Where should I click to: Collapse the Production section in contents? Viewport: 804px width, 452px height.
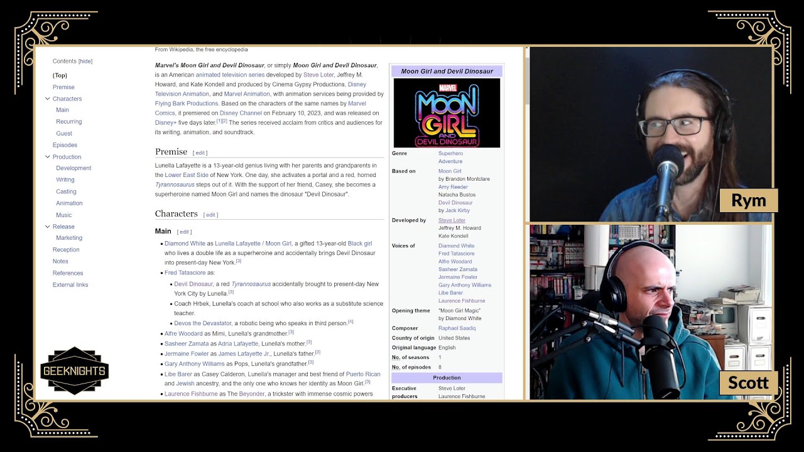pyautogui.click(x=47, y=157)
